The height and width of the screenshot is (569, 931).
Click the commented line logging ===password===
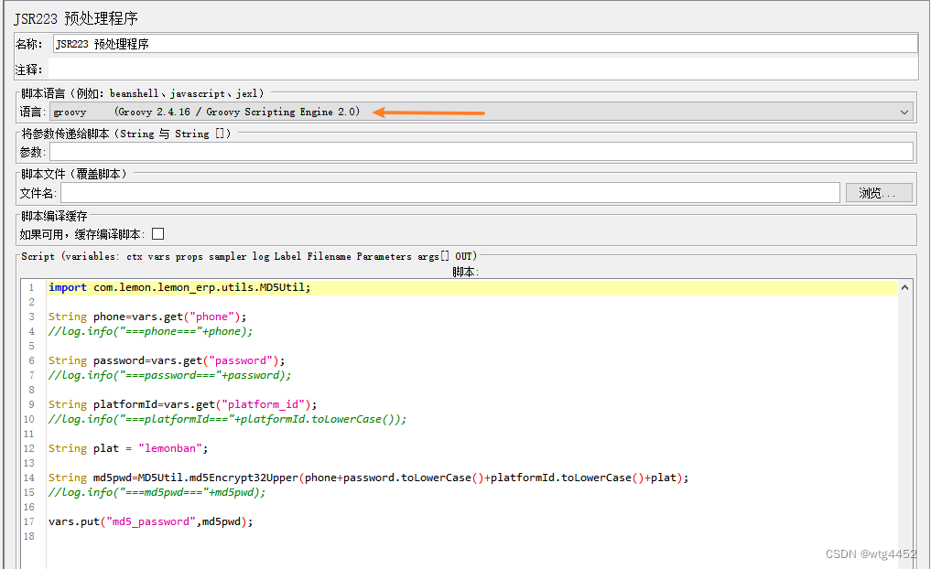(x=169, y=376)
